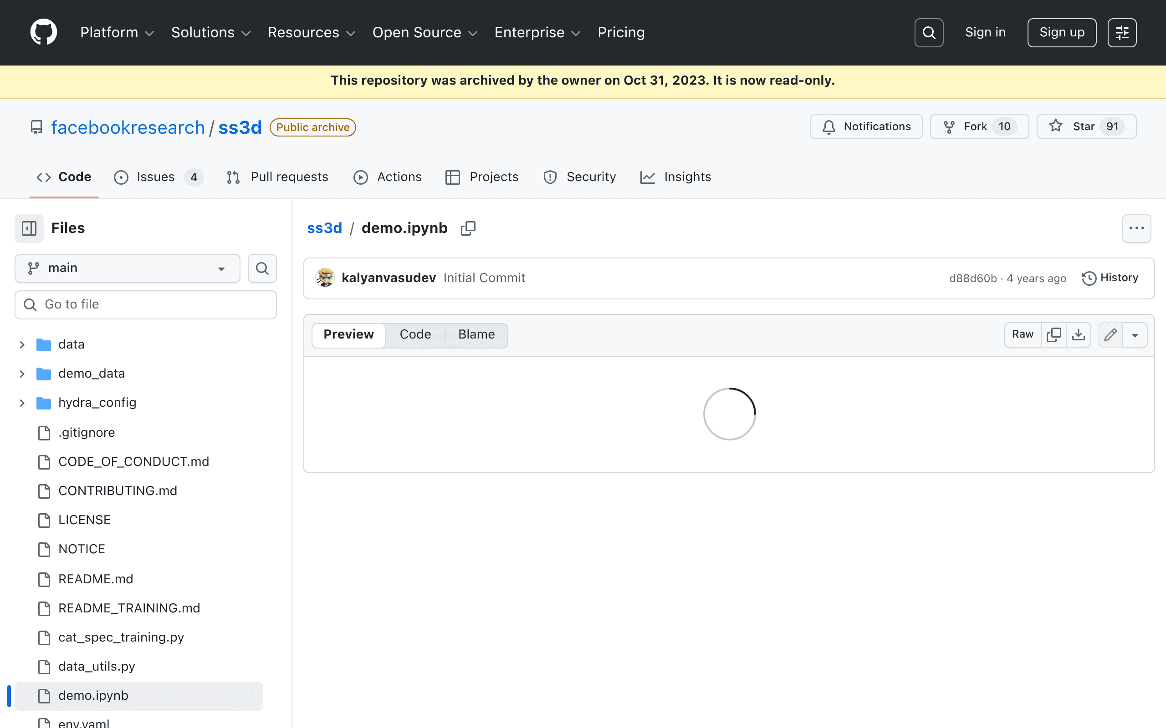The width and height of the screenshot is (1166, 728).
Task: Open README.md in the file tree
Action: [95, 579]
